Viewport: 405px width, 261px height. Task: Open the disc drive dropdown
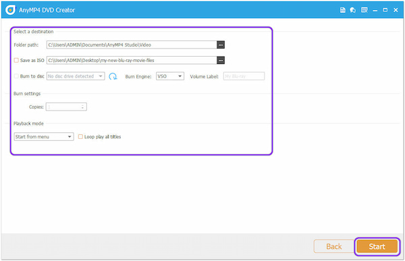[x=76, y=76]
